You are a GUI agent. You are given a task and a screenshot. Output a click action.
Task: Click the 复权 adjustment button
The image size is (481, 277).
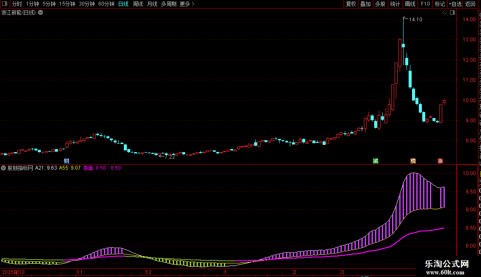click(x=351, y=4)
